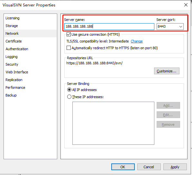
Task: Go to the Authentication section
Action: [17, 49]
